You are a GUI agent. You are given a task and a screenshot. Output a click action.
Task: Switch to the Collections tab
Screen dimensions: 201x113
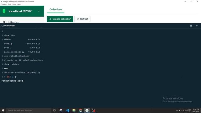(56, 9)
